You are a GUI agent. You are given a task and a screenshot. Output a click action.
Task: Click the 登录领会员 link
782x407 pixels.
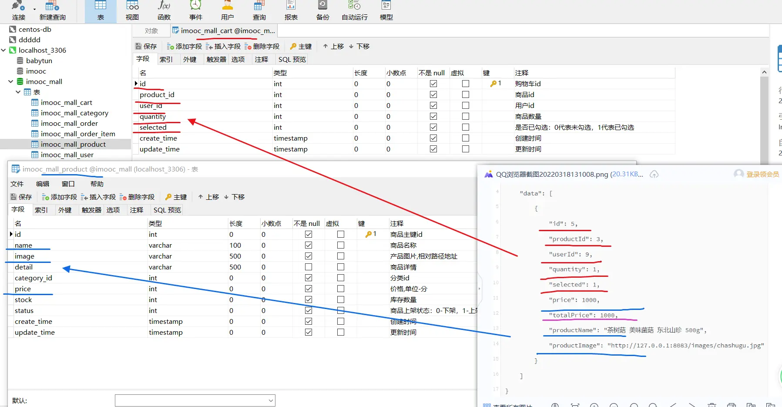point(762,174)
